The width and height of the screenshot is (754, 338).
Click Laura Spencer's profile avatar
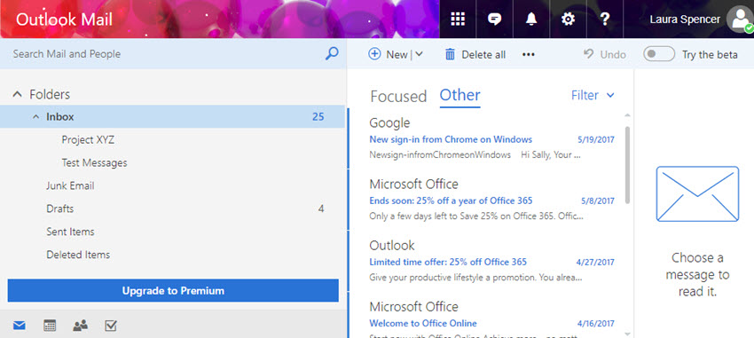click(x=740, y=20)
